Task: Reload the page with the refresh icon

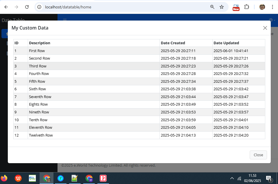Action: pyautogui.click(x=27, y=7)
